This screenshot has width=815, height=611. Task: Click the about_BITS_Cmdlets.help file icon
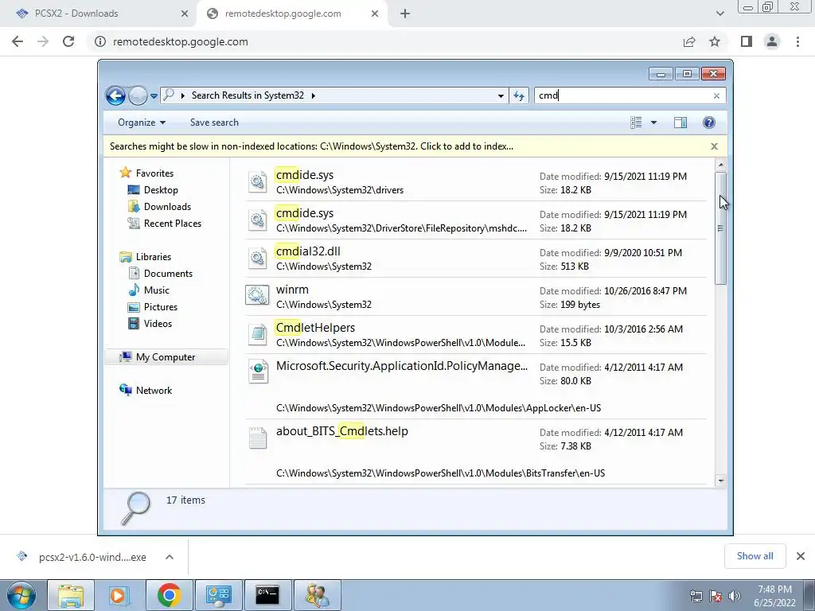257,438
